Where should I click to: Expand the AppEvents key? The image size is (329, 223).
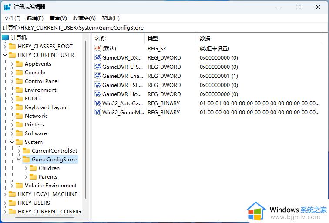pyautogui.click(x=12, y=64)
